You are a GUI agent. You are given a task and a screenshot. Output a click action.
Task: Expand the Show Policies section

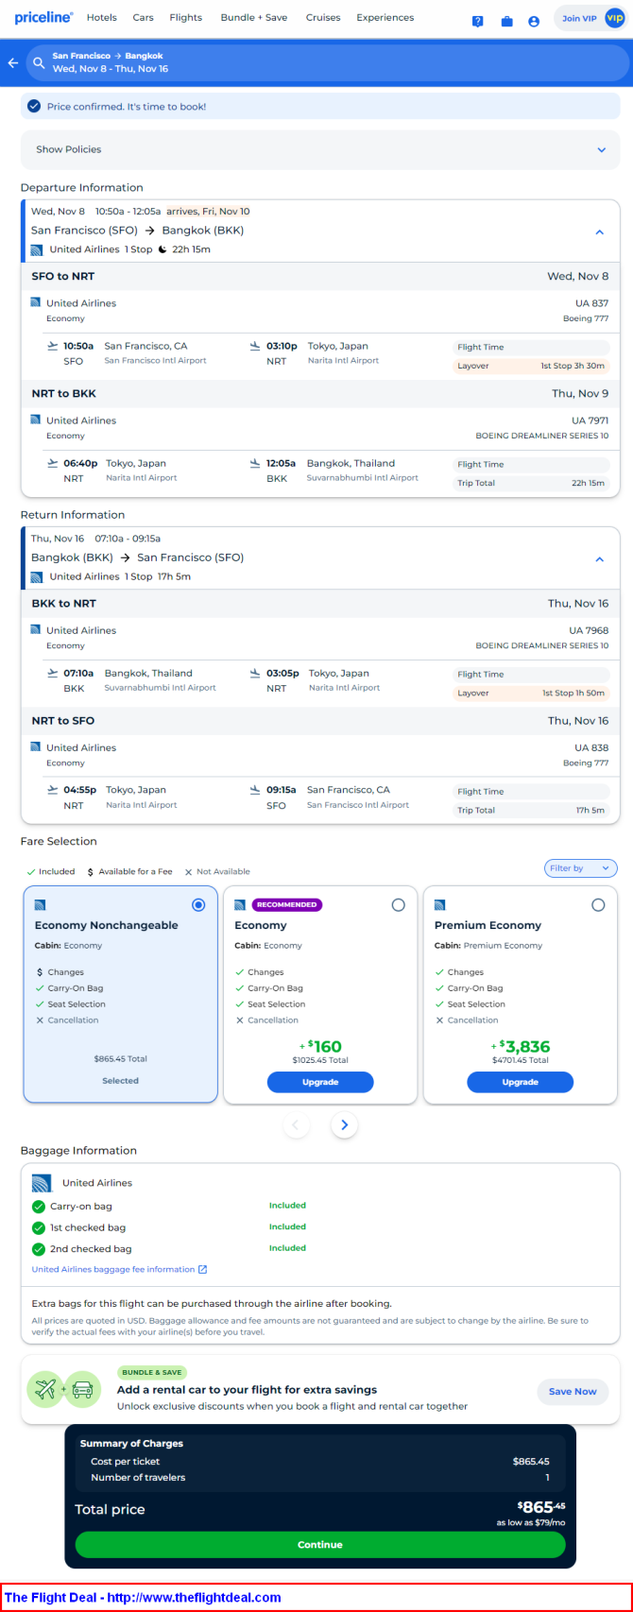pyautogui.click(x=320, y=149)
